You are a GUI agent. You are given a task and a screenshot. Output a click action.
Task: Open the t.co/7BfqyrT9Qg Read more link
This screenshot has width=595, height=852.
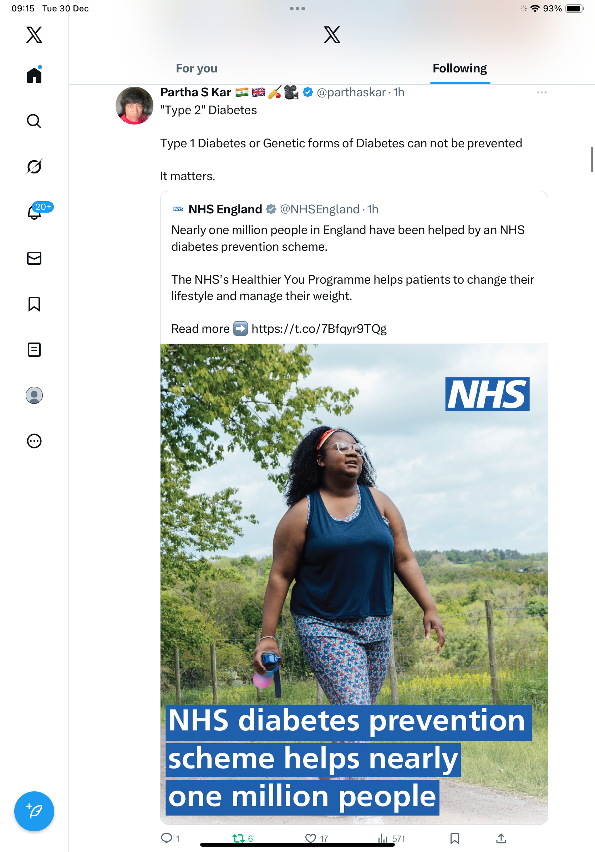(319, 329)
